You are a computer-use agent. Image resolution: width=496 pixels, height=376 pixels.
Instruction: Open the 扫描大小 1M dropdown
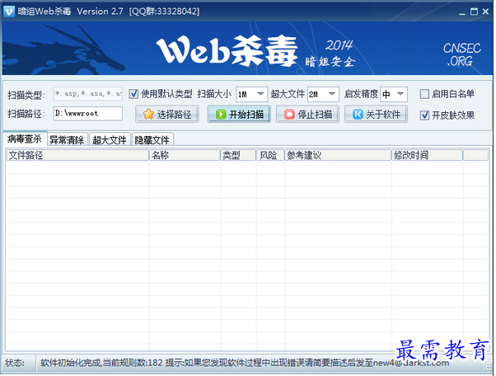(x=260, y=94)
